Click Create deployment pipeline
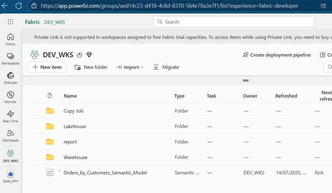The height and width of the screenshot is (193, 332). point(277,55)
